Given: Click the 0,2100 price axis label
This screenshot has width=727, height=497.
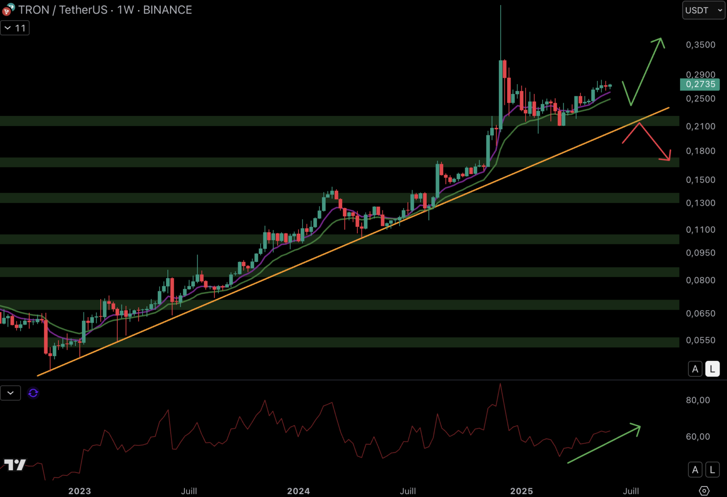Looking at the screenshot, I should click(x=700, y=126).
